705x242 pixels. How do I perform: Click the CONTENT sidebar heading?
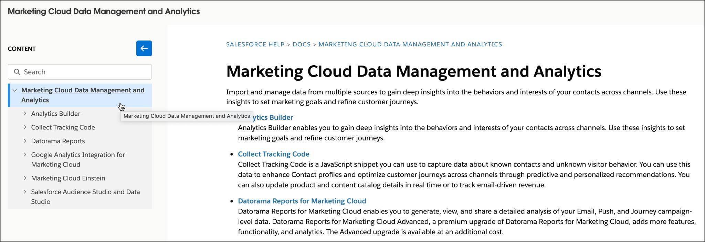tap(22, 49)
